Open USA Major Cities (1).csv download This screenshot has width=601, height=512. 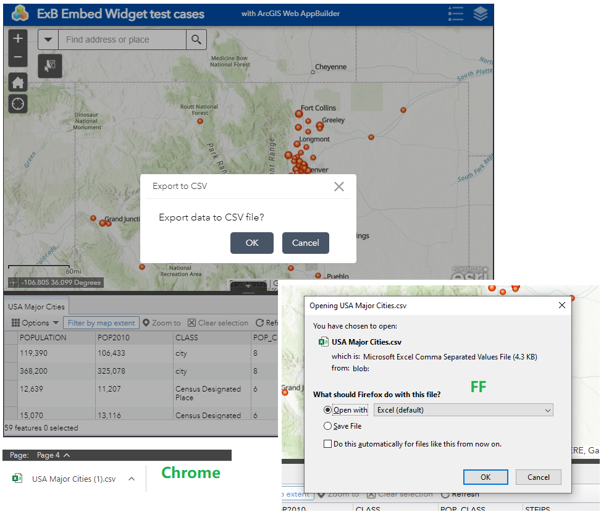point(74,479)
